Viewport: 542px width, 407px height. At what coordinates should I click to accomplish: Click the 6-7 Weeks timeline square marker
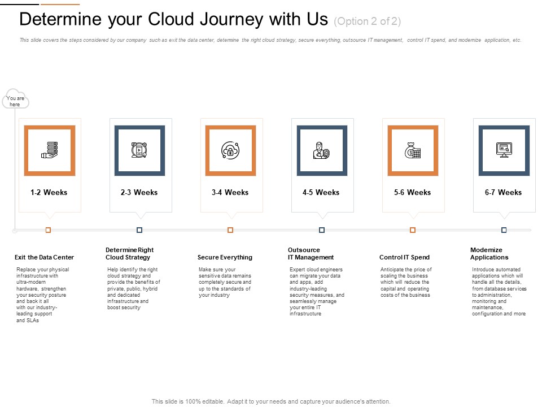(x=504, y=230)
